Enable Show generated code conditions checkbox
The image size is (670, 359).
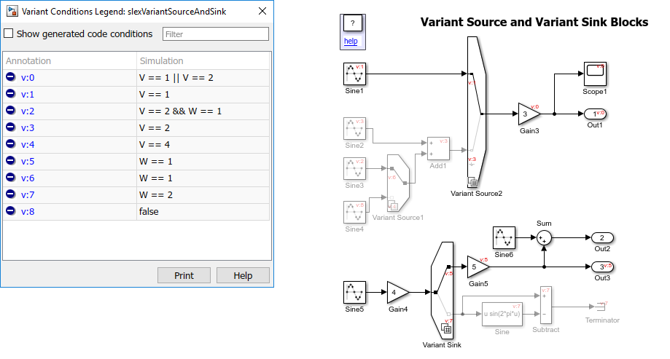coord(9,33)
